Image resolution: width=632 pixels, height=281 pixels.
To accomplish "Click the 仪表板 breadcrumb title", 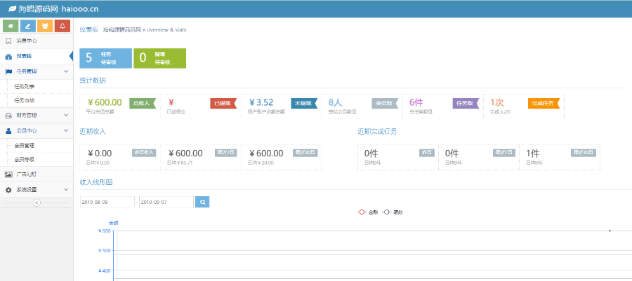I will tap(88, 29).
